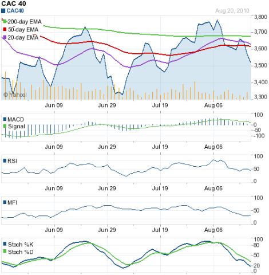Click 'Jul 19' under the RSI panel
The height and width of the screenshot is (275, 269).
pyautogui.click(x=160, y=188)
